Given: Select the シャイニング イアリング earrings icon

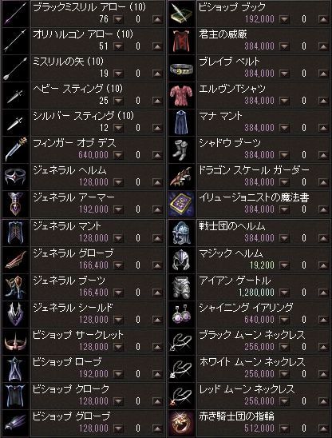Looking at the screenshot, I should (181, 313).
